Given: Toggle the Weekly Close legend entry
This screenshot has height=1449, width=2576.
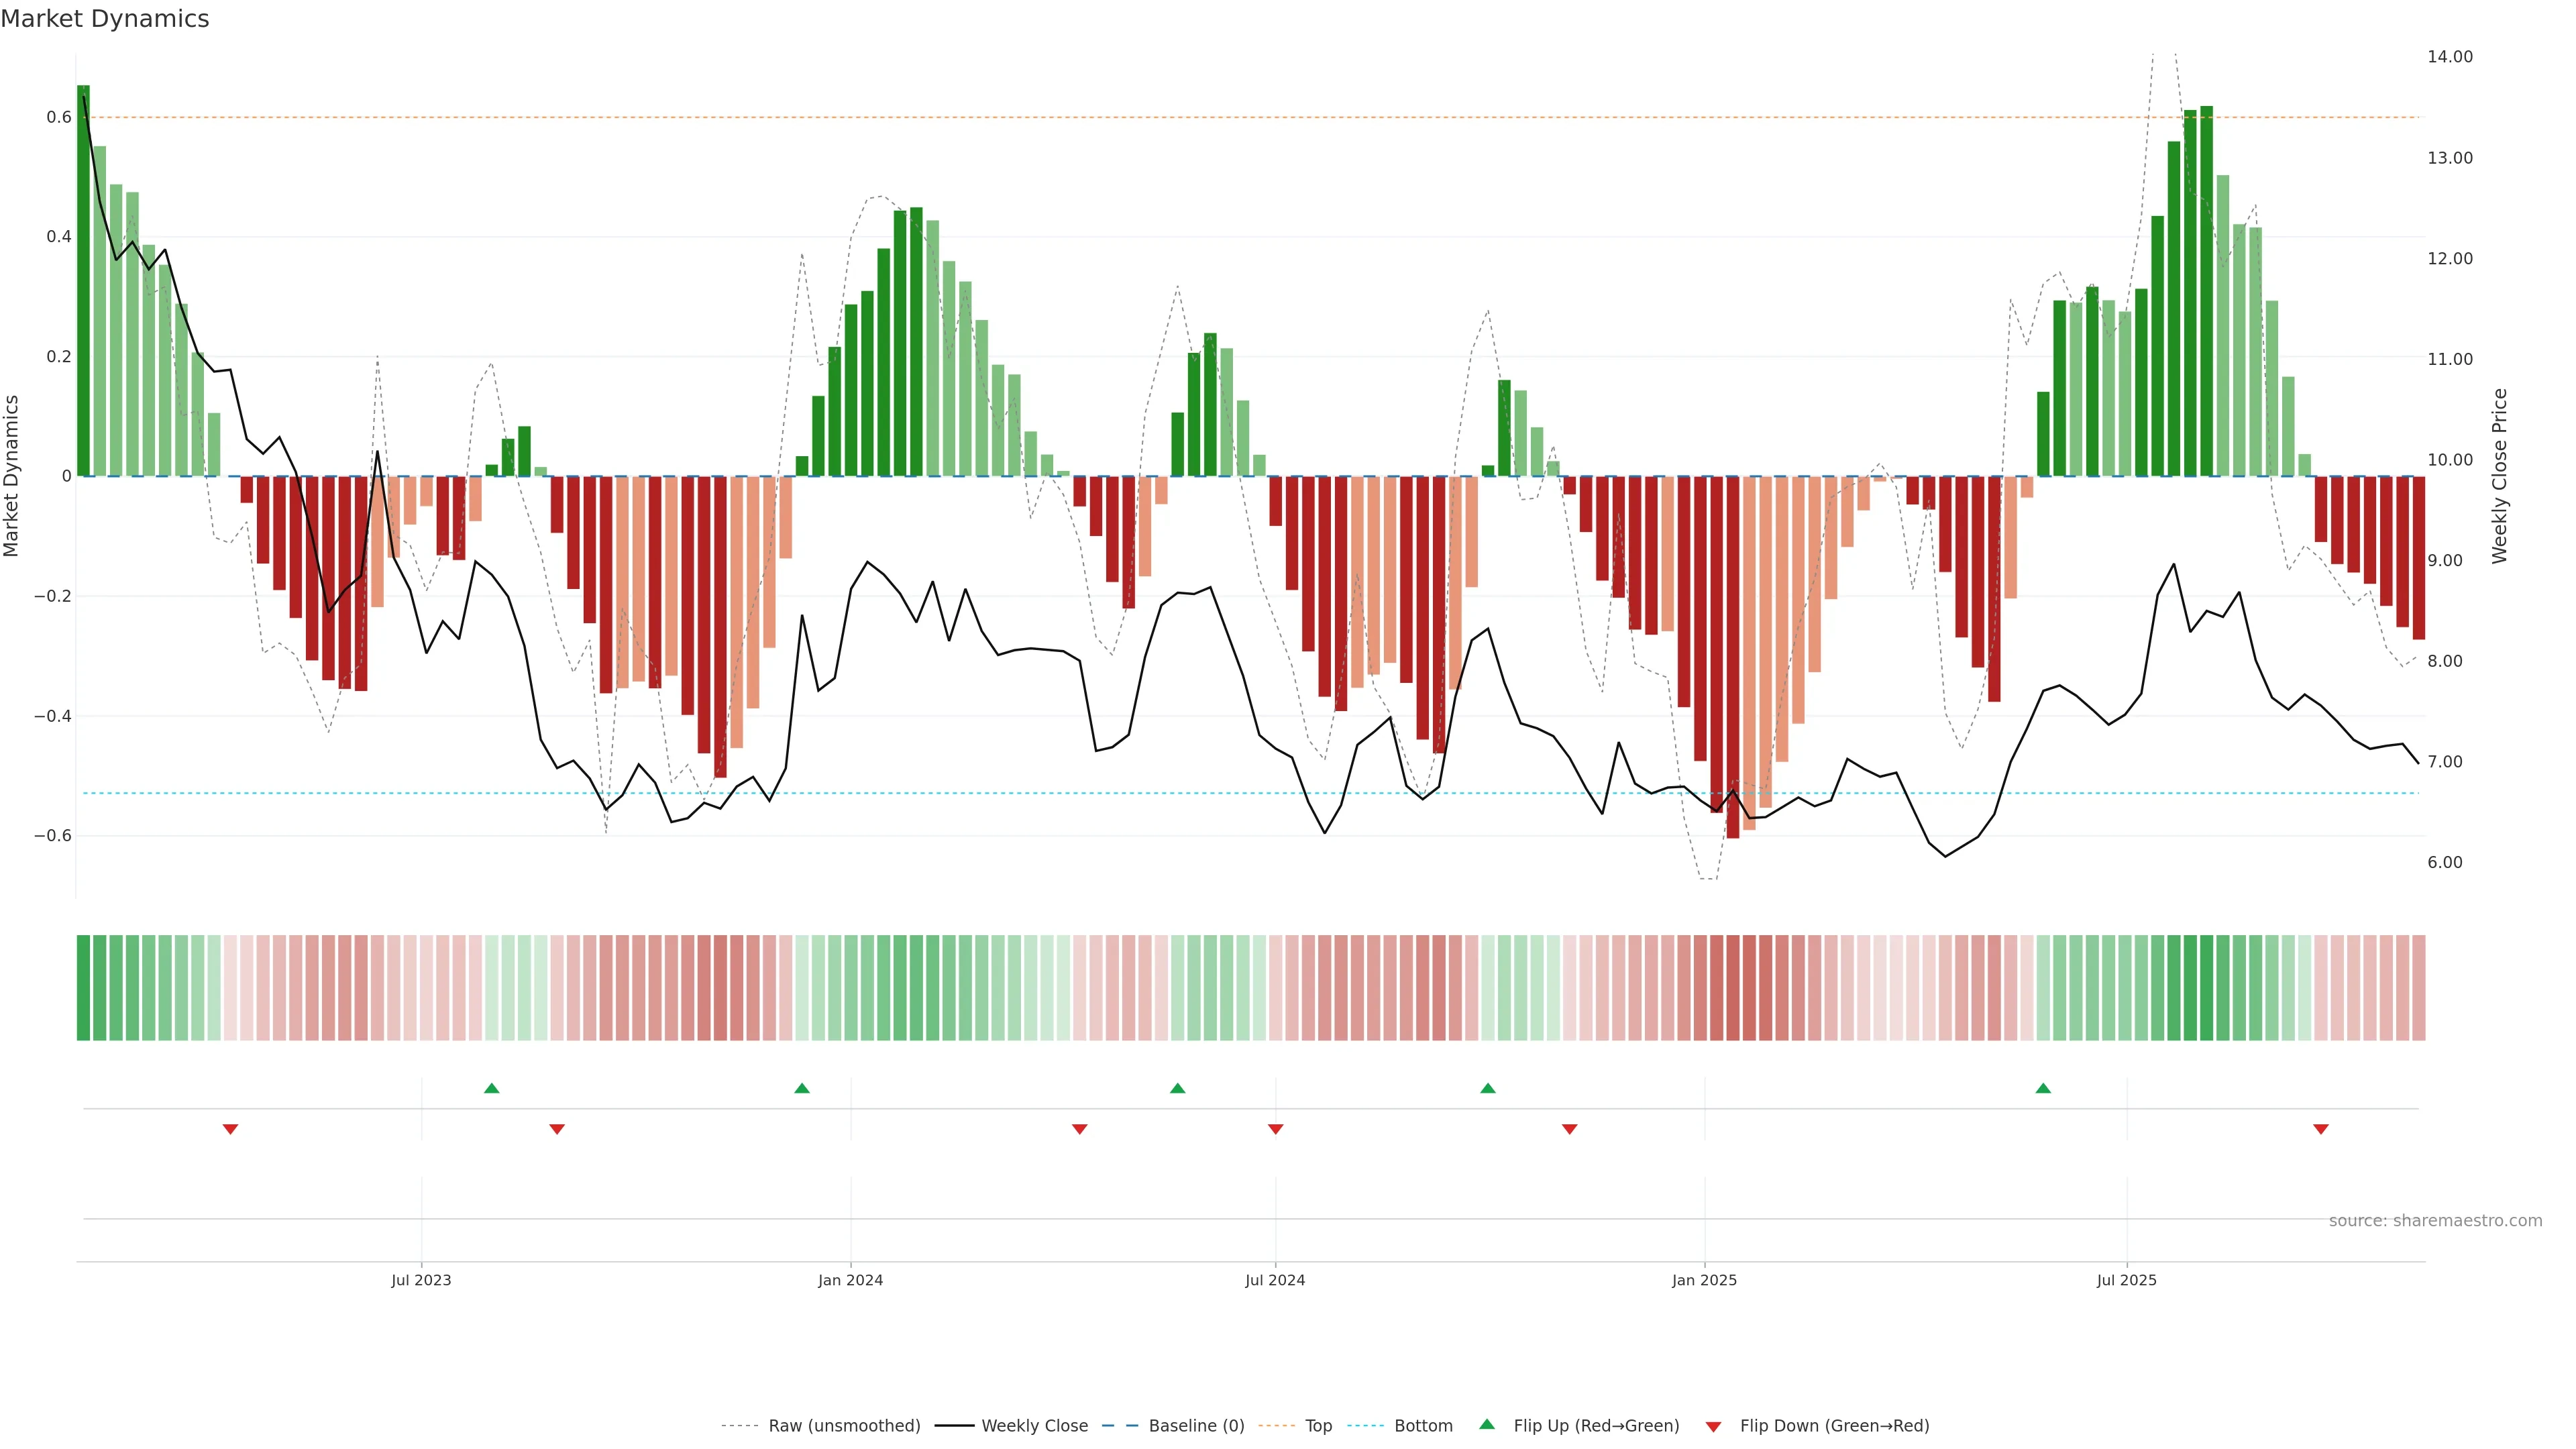Looking at the screenshot, I should (x=1034, y=1426).
